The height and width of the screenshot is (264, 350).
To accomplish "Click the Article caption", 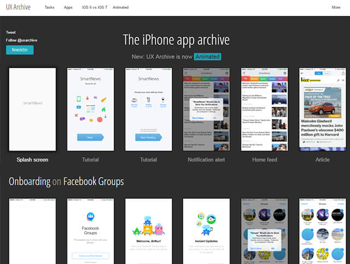I will click(323, 159).
